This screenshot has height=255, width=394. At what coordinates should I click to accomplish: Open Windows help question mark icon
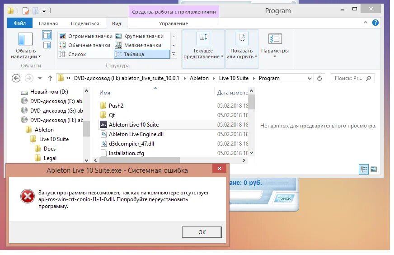375,23
